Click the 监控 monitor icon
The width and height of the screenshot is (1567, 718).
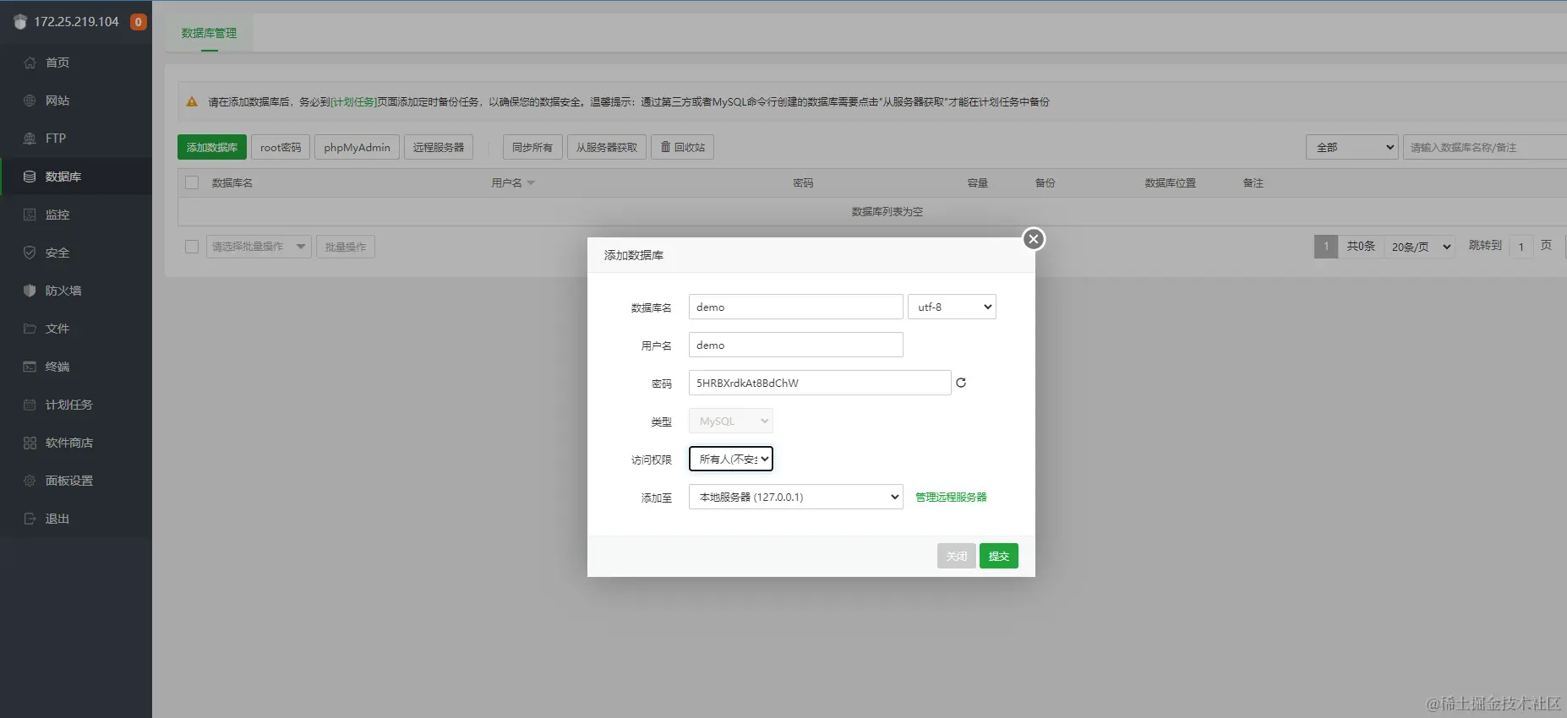coord(30,215)
